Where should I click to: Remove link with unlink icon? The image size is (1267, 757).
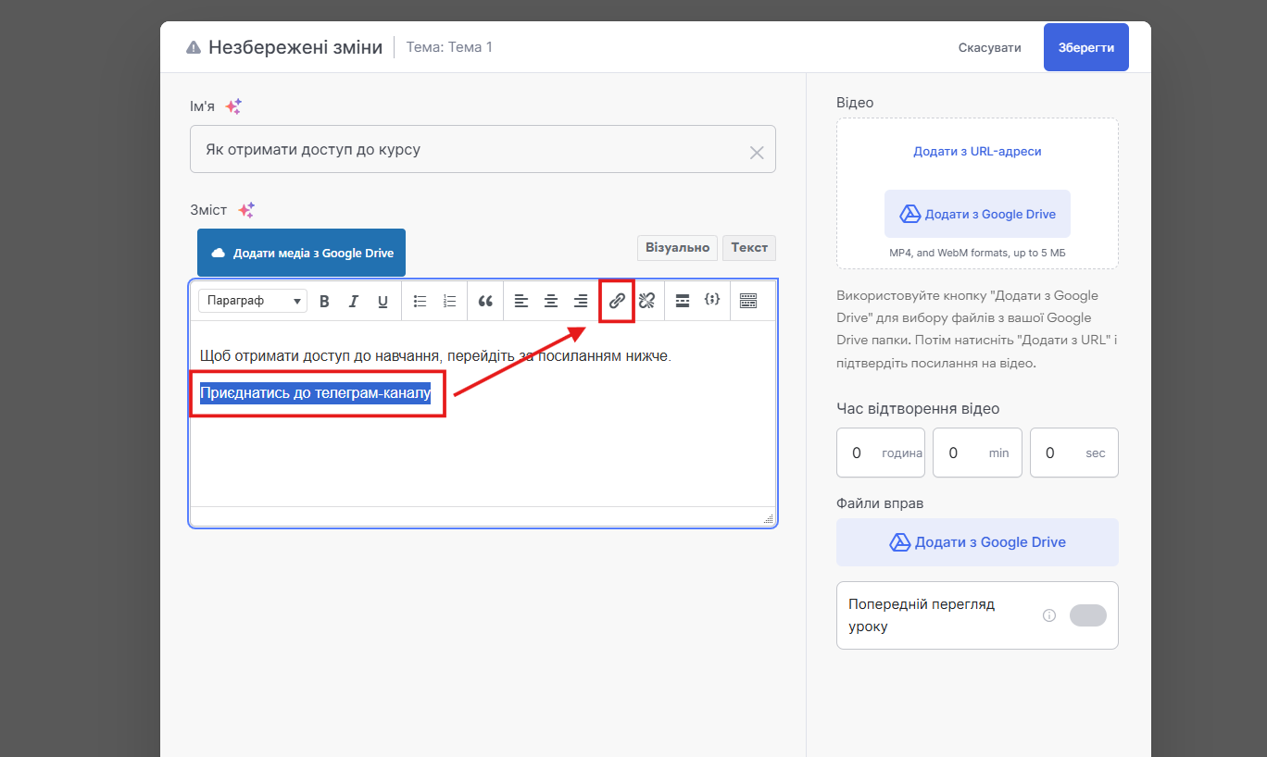point(646,301)
